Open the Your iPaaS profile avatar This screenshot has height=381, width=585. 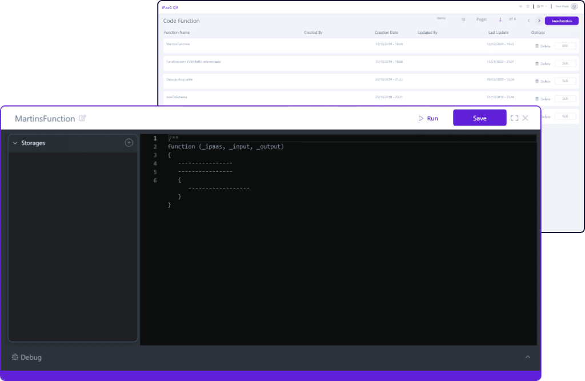click(x=575, y=6)
